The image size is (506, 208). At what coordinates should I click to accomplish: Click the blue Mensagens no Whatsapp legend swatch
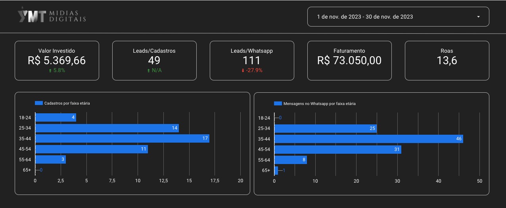click(x=278, y=103)
